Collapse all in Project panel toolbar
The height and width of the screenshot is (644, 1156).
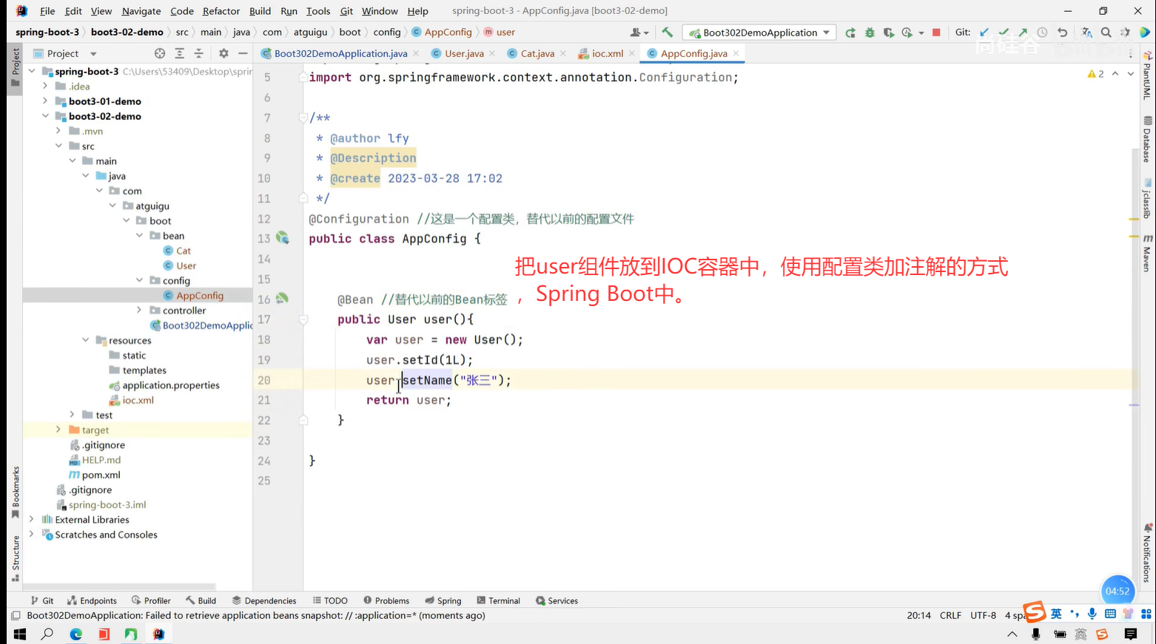tap(198, 53)
